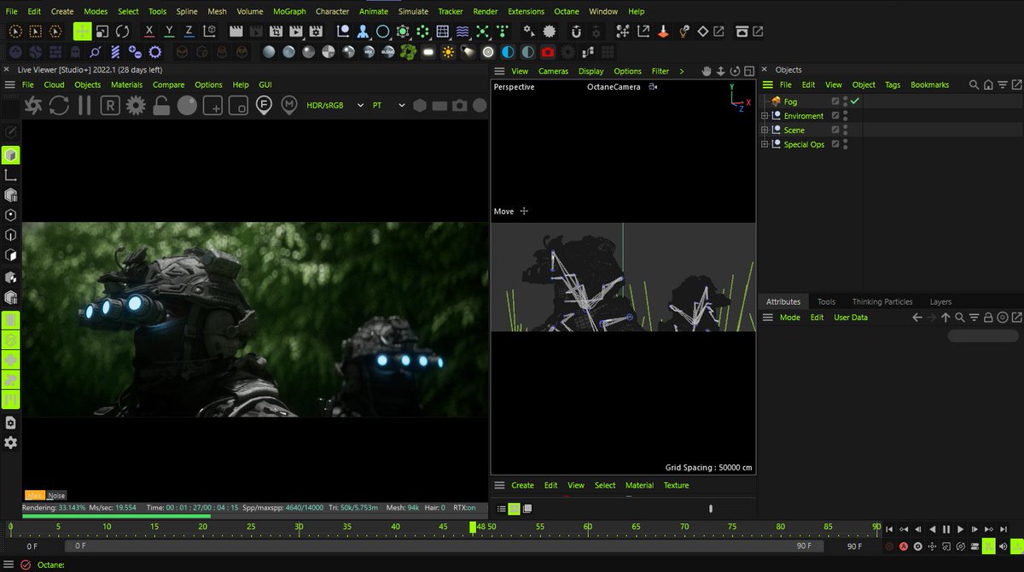Open the Cloud menu in Live Viewer
The height and width of the screenshot is (572, 1024).
55,85
